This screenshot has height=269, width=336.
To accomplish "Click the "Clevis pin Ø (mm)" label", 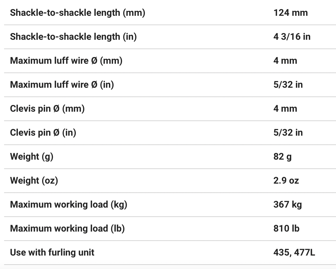I will 47,109.
